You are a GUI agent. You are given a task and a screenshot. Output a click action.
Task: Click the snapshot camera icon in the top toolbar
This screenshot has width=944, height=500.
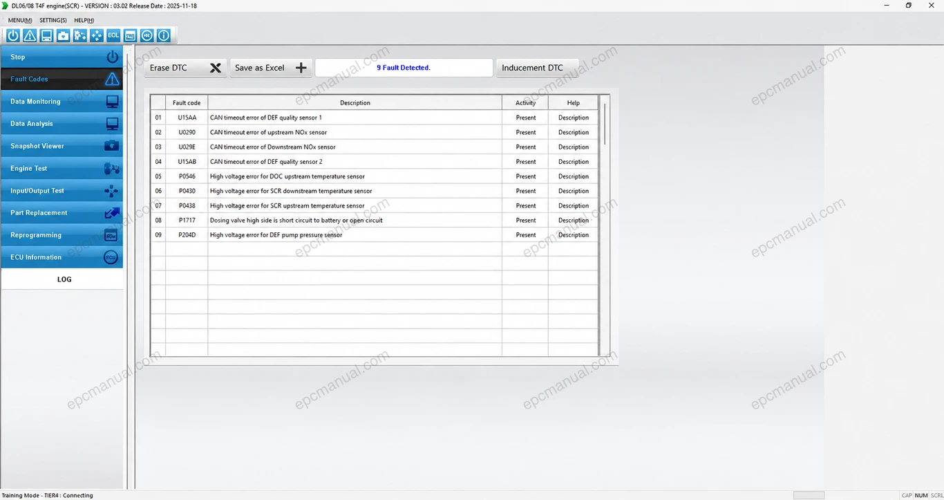[63, 35]
